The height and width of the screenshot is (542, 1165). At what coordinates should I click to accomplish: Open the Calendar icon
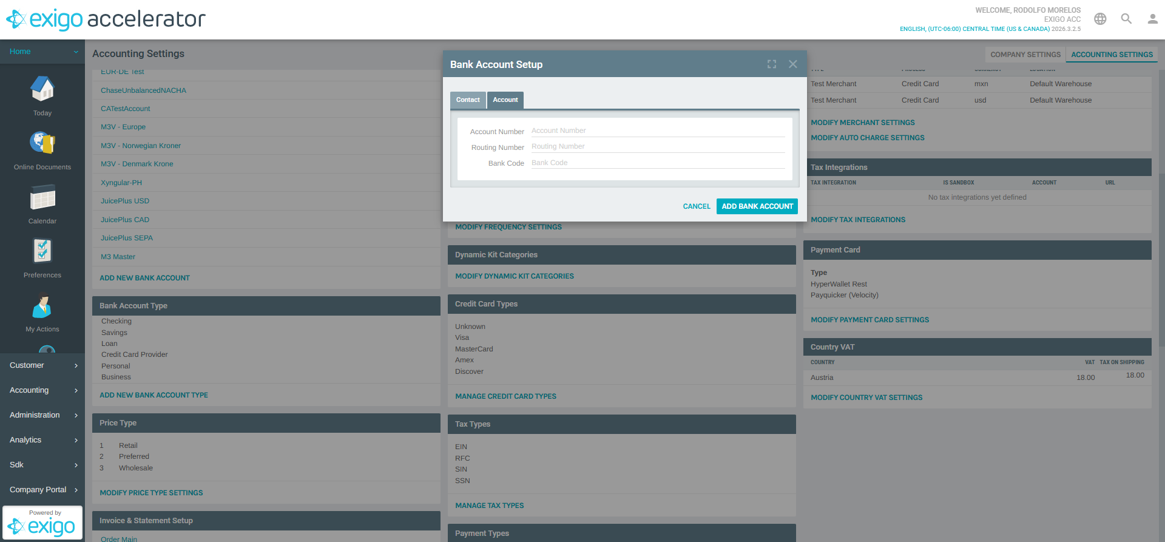(42, 197)
